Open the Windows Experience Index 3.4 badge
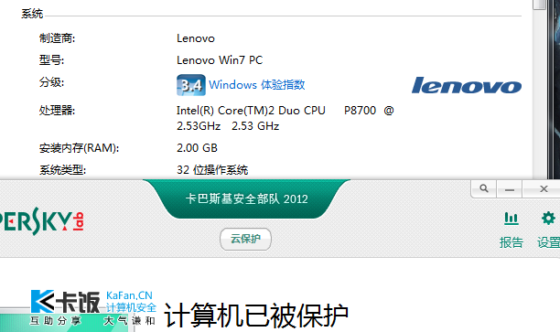Viewport: 560px width, 332px height. (191, 85)
